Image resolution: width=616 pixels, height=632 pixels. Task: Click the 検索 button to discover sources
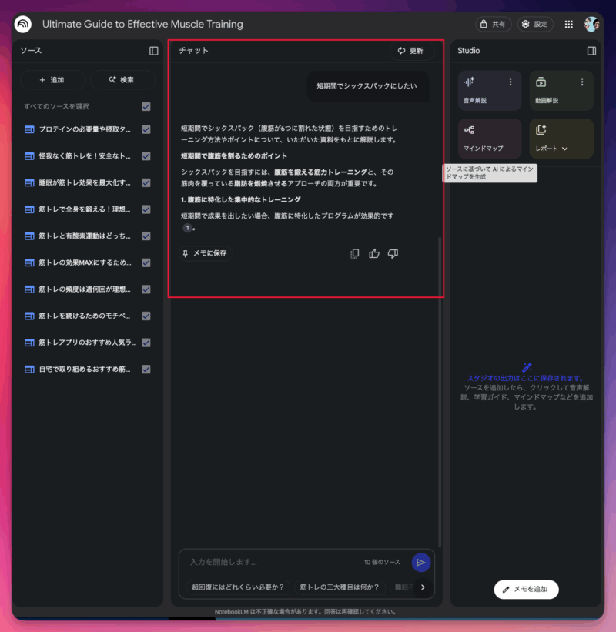pos(122,80)
